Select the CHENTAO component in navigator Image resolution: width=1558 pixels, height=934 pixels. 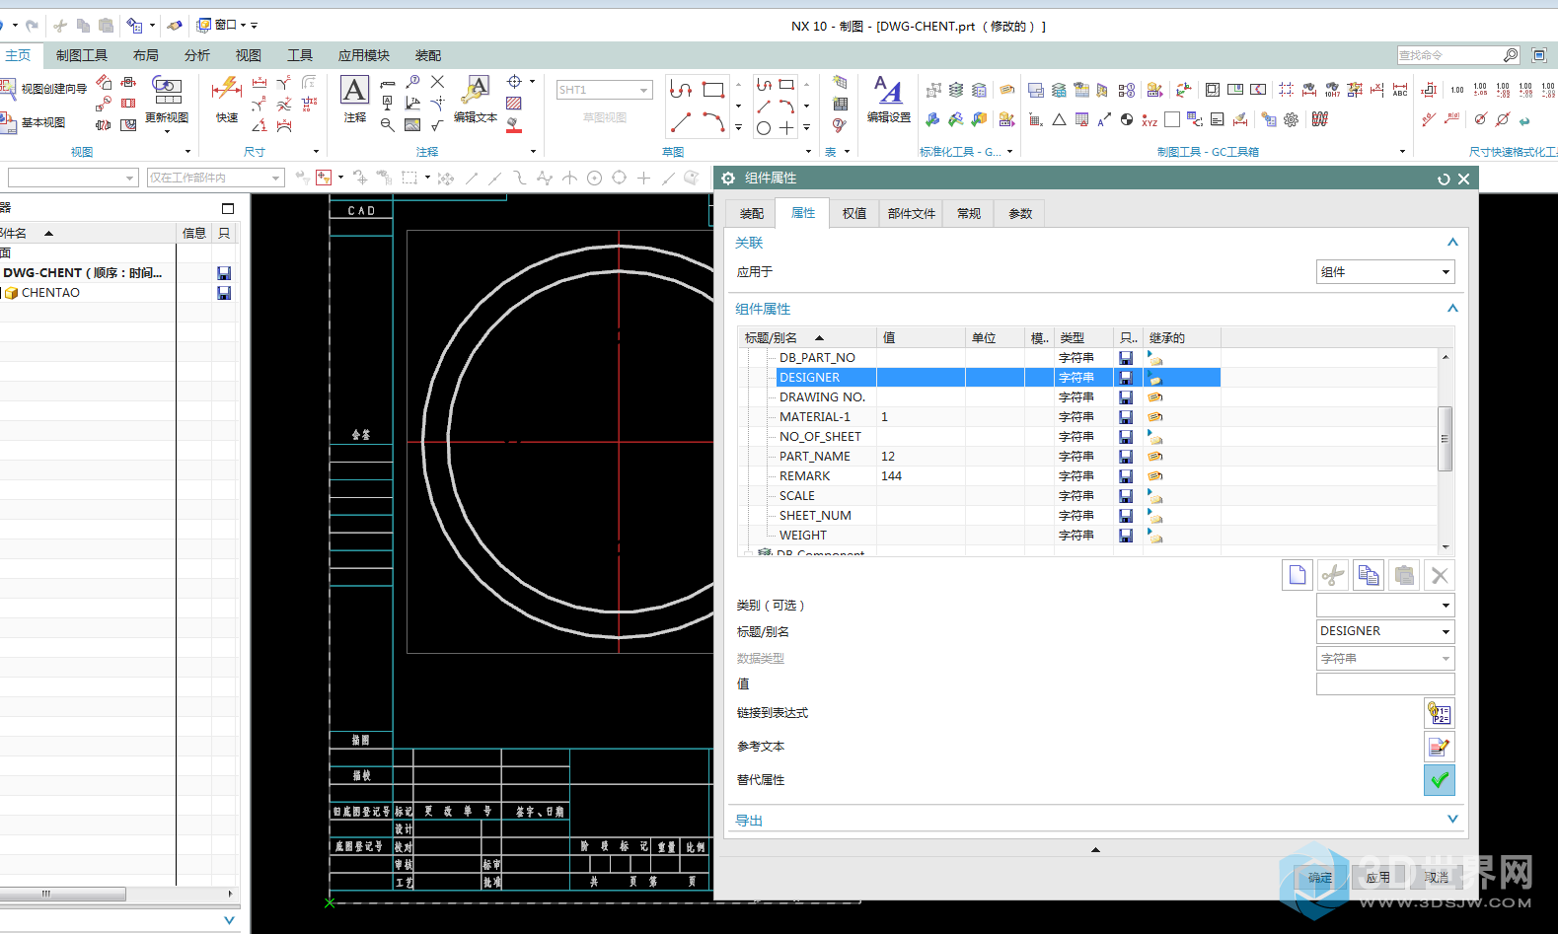[x=50, y=293]
